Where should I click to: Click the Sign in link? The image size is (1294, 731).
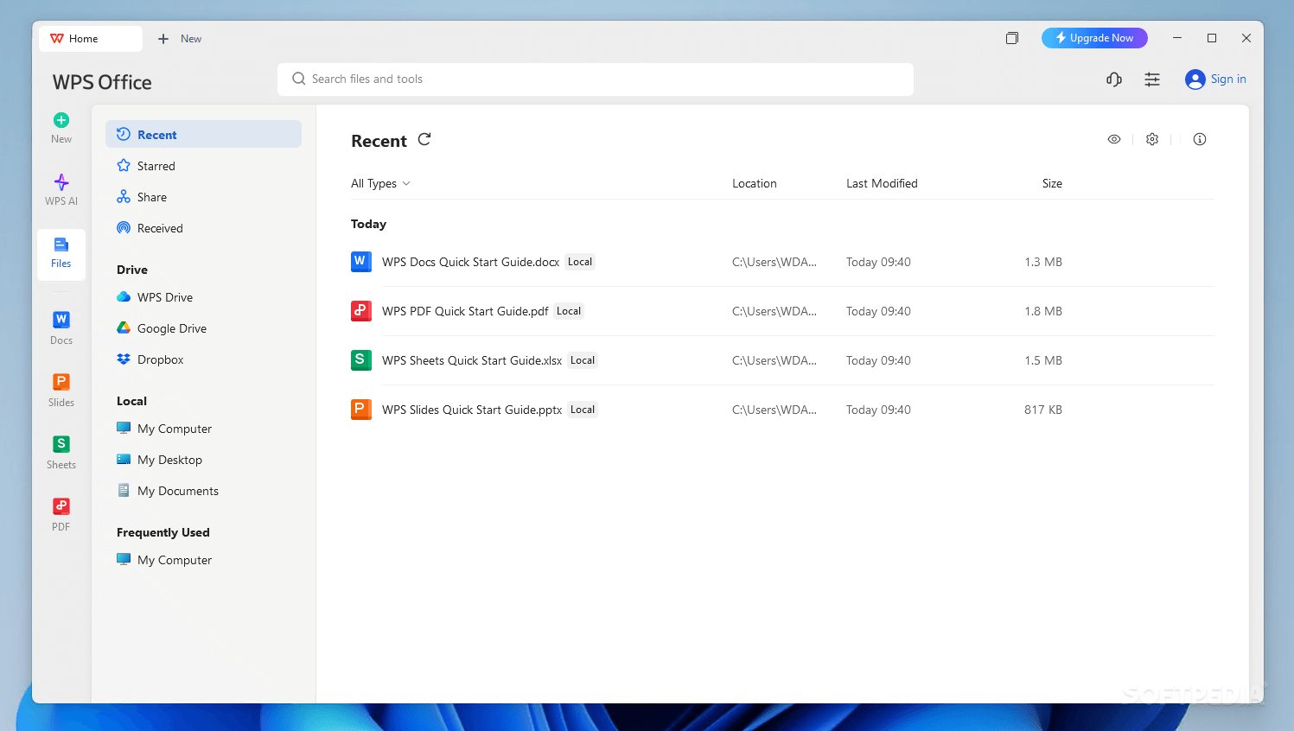tap(1228, 79)
